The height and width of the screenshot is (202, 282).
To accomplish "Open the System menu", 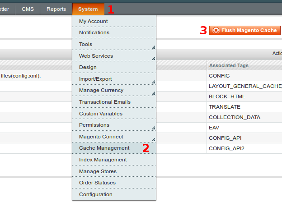I will [88, 9].
